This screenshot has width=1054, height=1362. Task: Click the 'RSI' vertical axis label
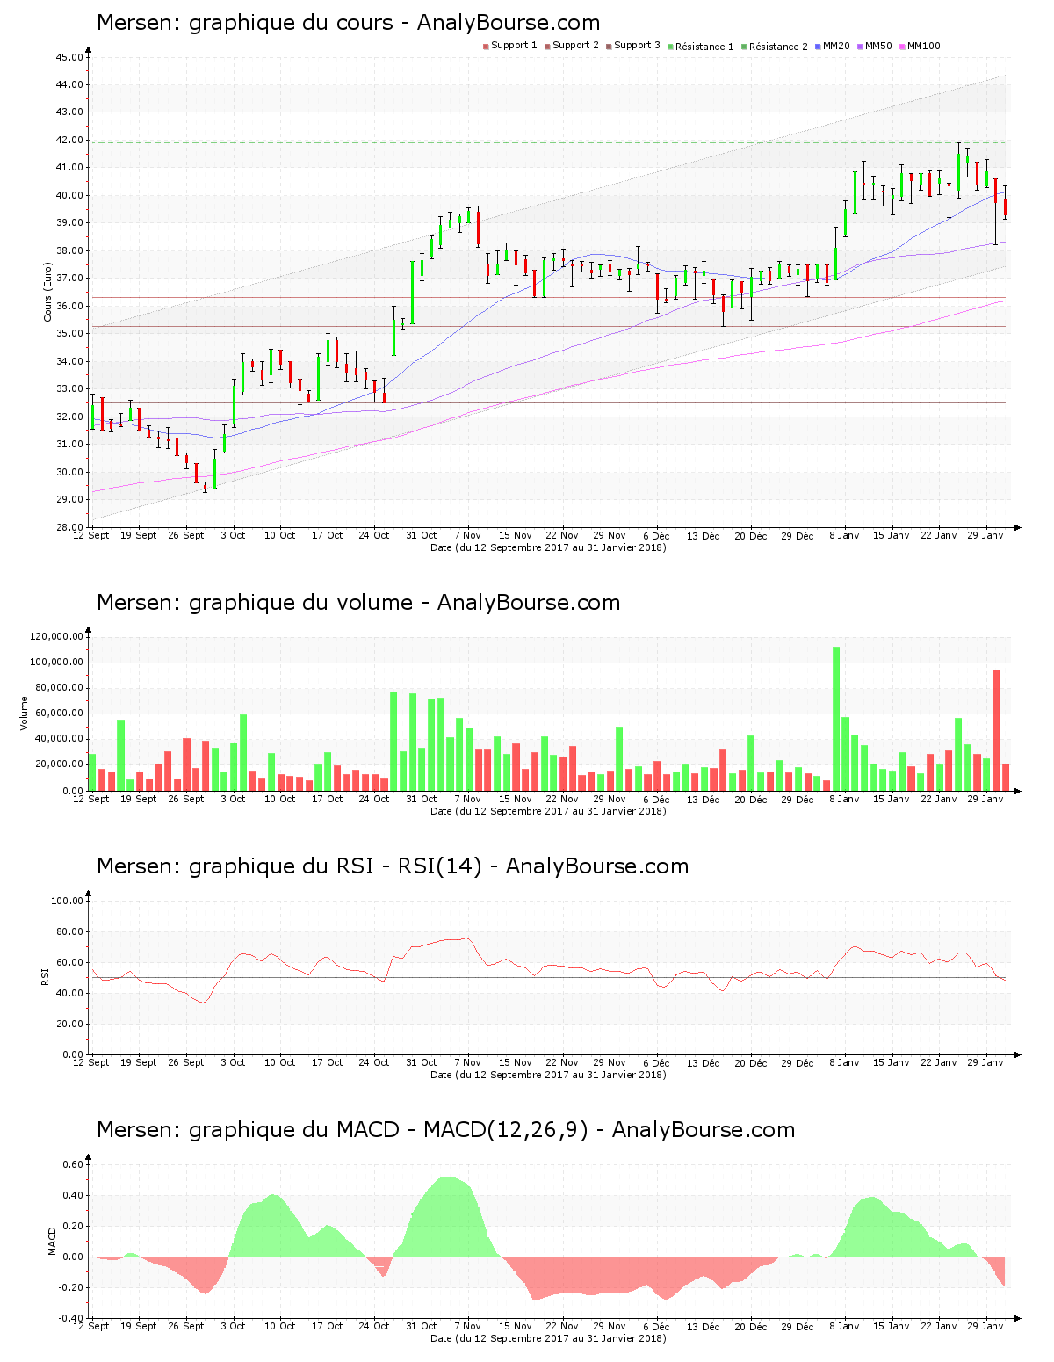pos(45,976)
